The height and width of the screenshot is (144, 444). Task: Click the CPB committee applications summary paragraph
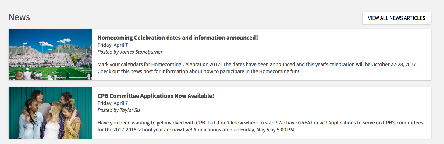click(260, 126)
